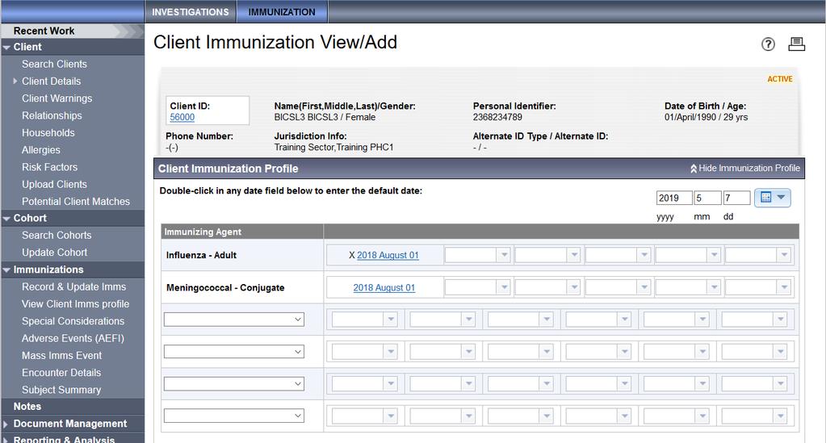Go to Relationships page
The width and height of the screenshot is (826, 443).
(x=52, y=115)
